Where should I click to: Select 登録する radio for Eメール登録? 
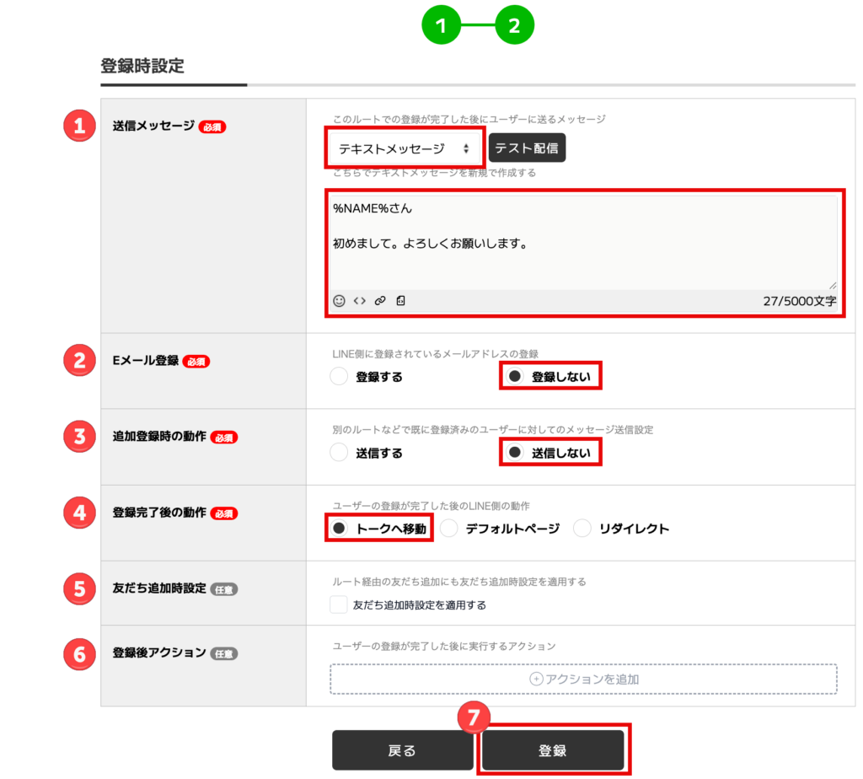(339, 377)
